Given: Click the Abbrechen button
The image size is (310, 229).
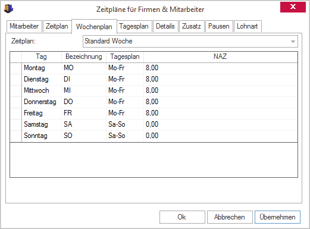Looking at the screenshot, I should [x=230, y=217].
